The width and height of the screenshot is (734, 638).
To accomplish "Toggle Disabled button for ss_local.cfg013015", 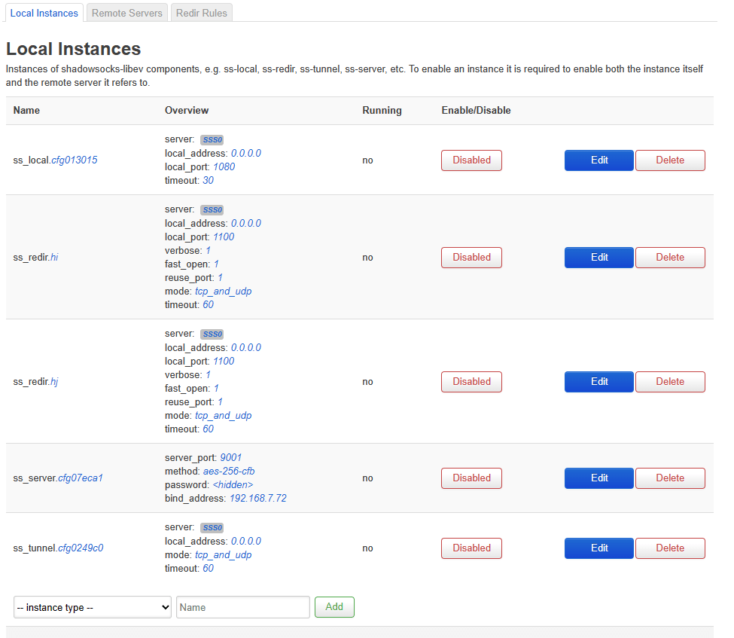I will pyautogui.click(x=471, y=160).
